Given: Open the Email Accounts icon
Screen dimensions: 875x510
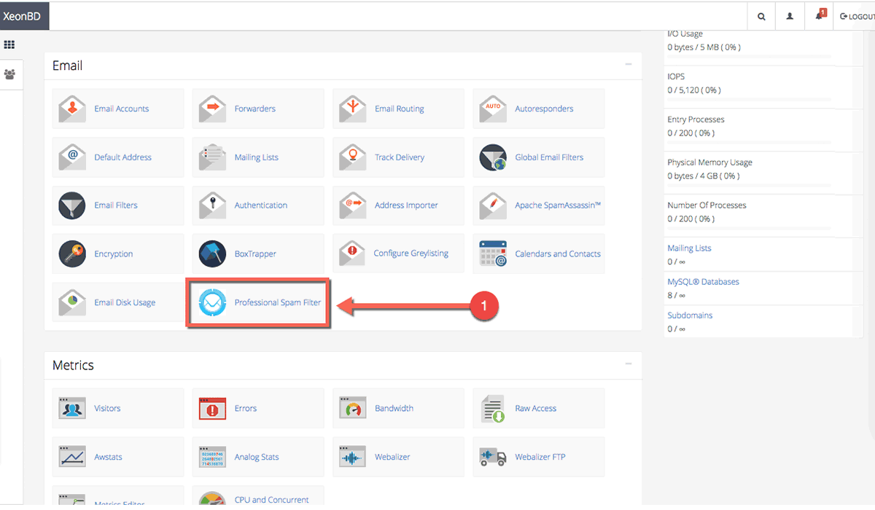Looking at the screenshot, I should click(72, 109).
